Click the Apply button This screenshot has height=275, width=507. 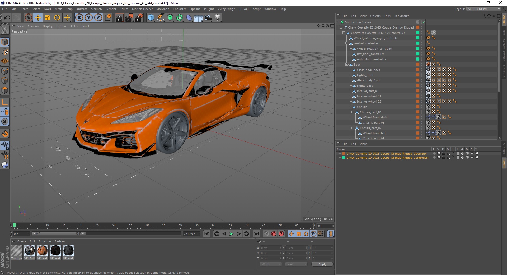click(322, 264)
